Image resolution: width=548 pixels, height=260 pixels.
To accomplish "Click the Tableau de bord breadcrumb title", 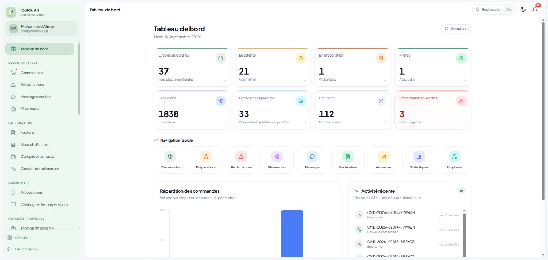I will [x=105, y=10].
